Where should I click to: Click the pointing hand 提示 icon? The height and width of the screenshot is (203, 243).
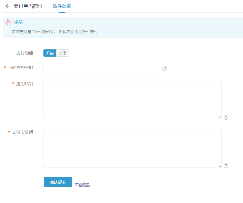click(8, 22)
